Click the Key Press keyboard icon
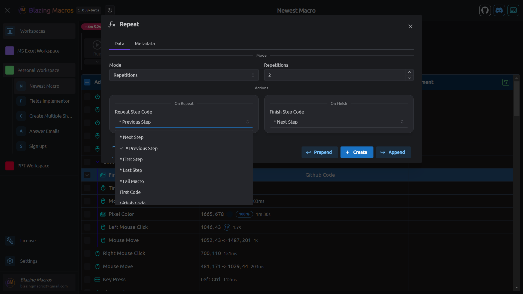Image resolution: width=523 pixels, height=294 pixels. point(97,280)
